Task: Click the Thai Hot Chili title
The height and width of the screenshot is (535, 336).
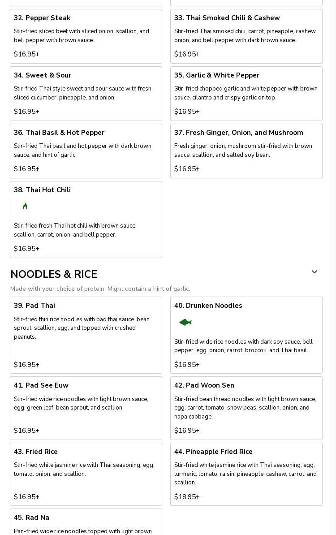Action: tap(42, 190)
